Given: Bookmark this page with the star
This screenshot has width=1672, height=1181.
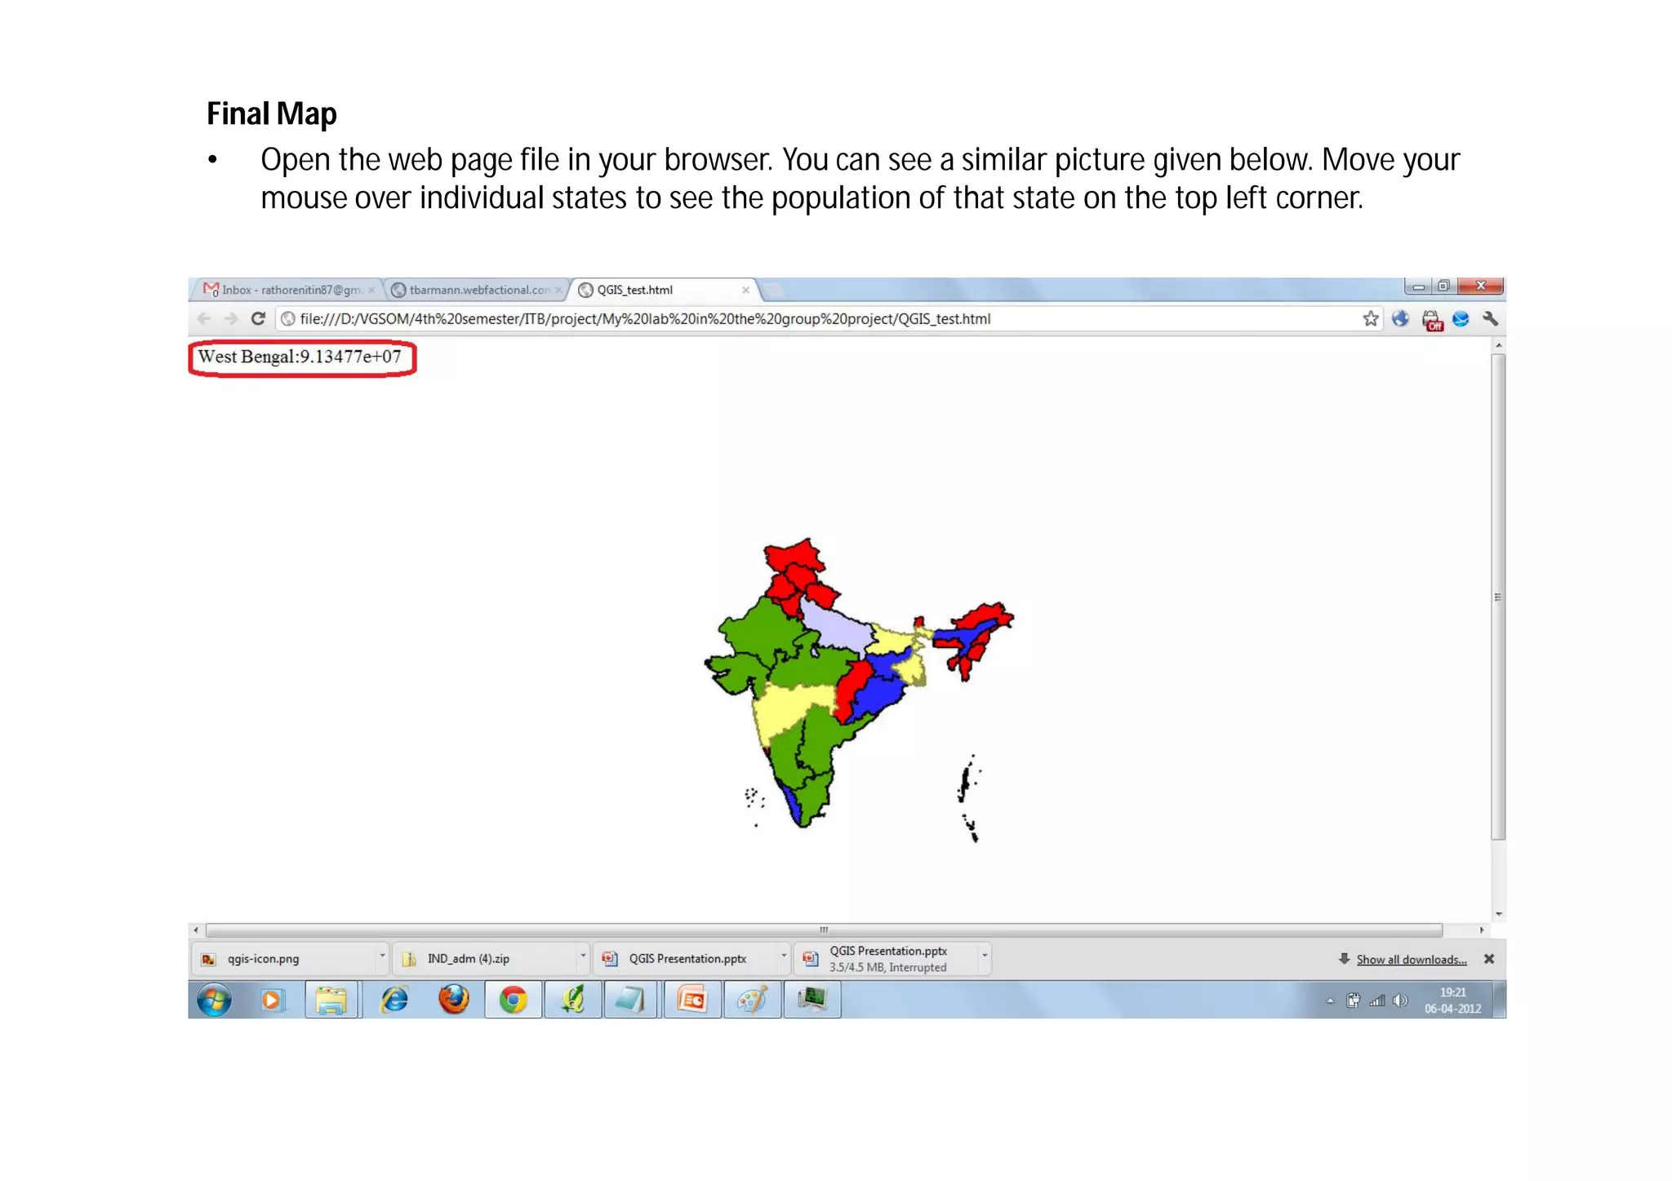Looking at the screenshot, I should pyautogui.click(x=1371, y=319).
